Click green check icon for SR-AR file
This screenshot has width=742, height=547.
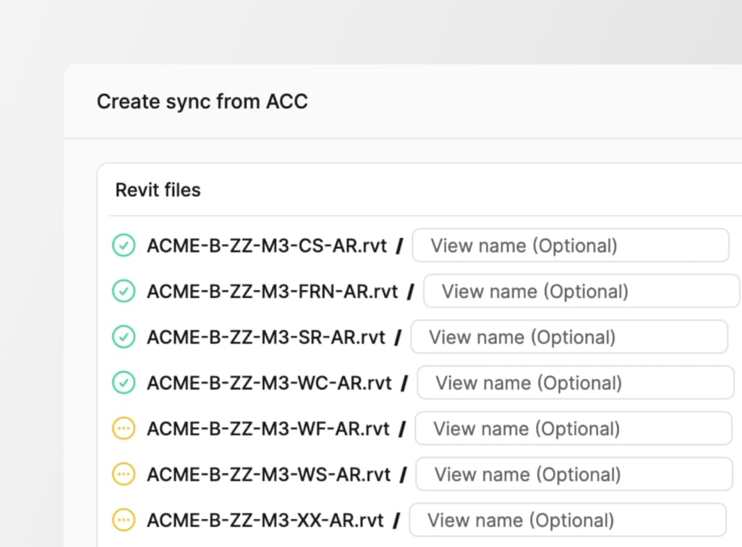click(x=124, y=337)
